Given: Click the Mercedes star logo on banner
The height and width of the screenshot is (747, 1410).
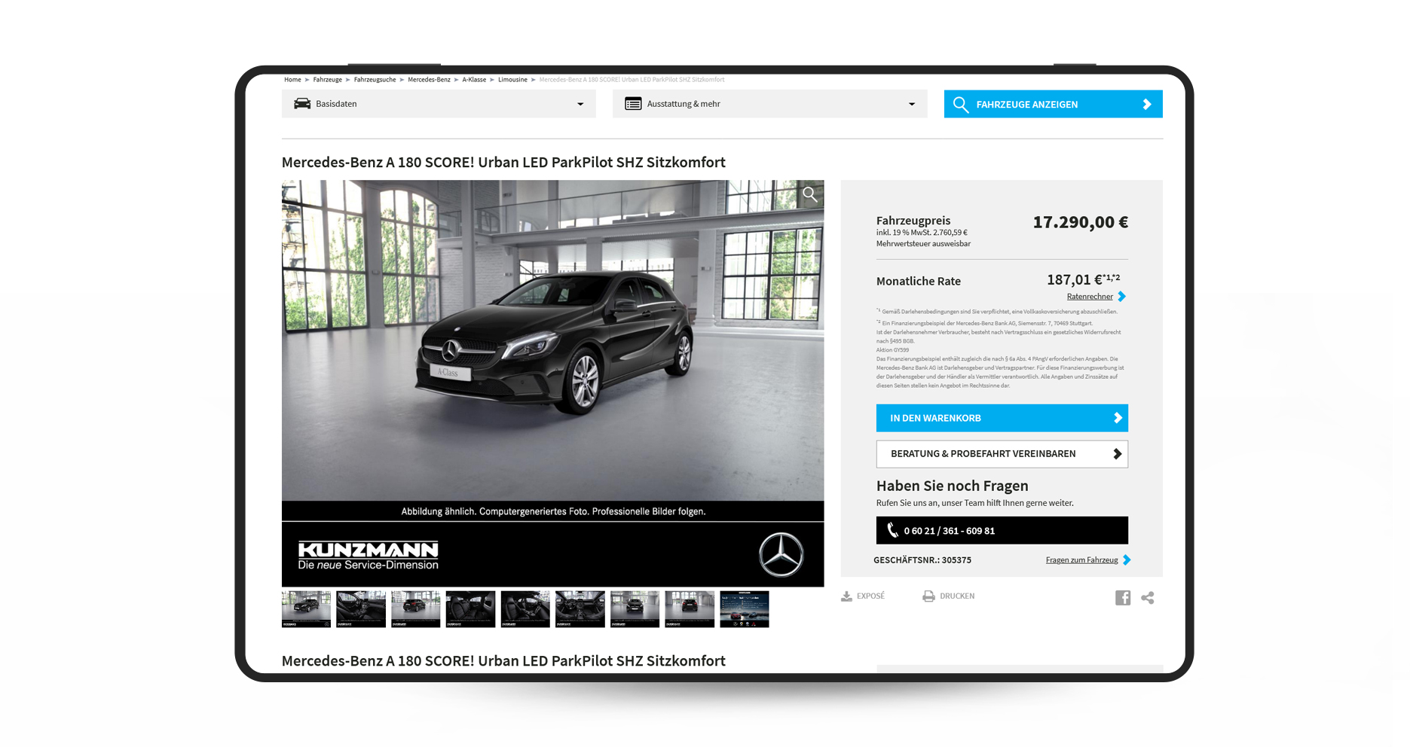Looking at the screenshot, I should pyautogui.click(x=781, y=555).
